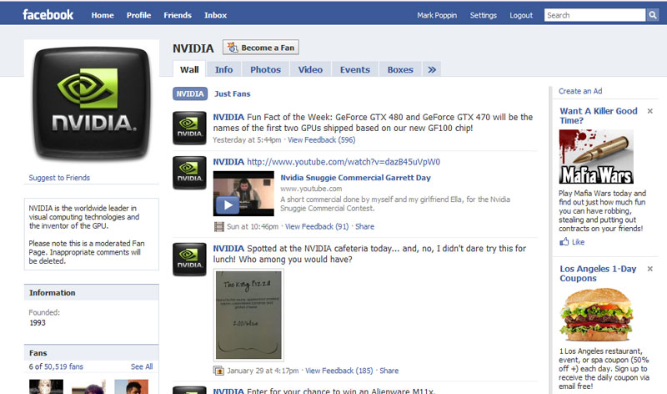Click the search magnifier button
The image size is (667, 394).
pyautogui.click(x=653, y=15)
